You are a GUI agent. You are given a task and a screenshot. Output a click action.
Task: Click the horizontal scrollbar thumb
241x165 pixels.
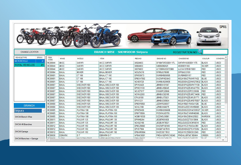click(96, 140)
